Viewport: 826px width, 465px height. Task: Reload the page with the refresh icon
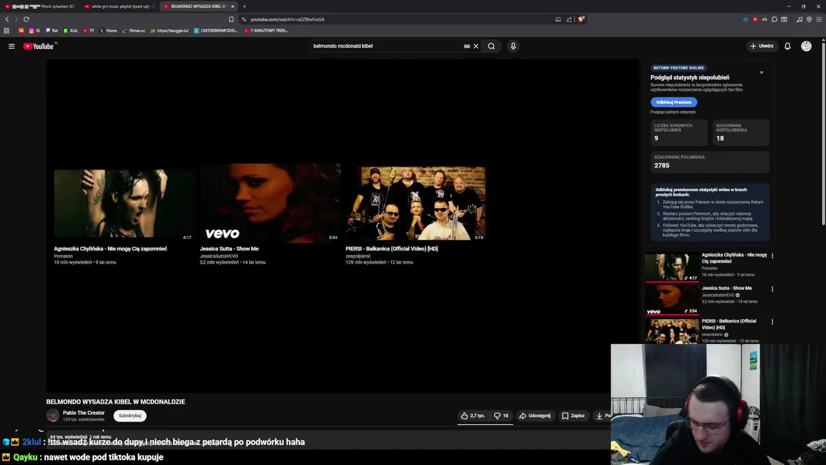(26, 19)
